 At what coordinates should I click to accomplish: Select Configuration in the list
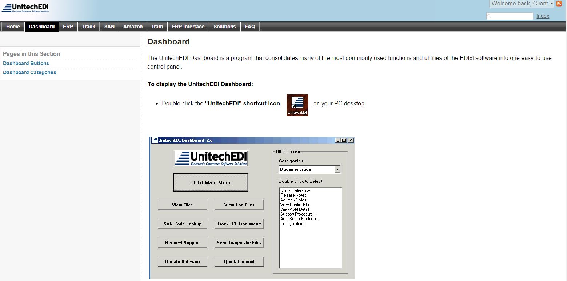pyautogui.click(x=292, y=224)
